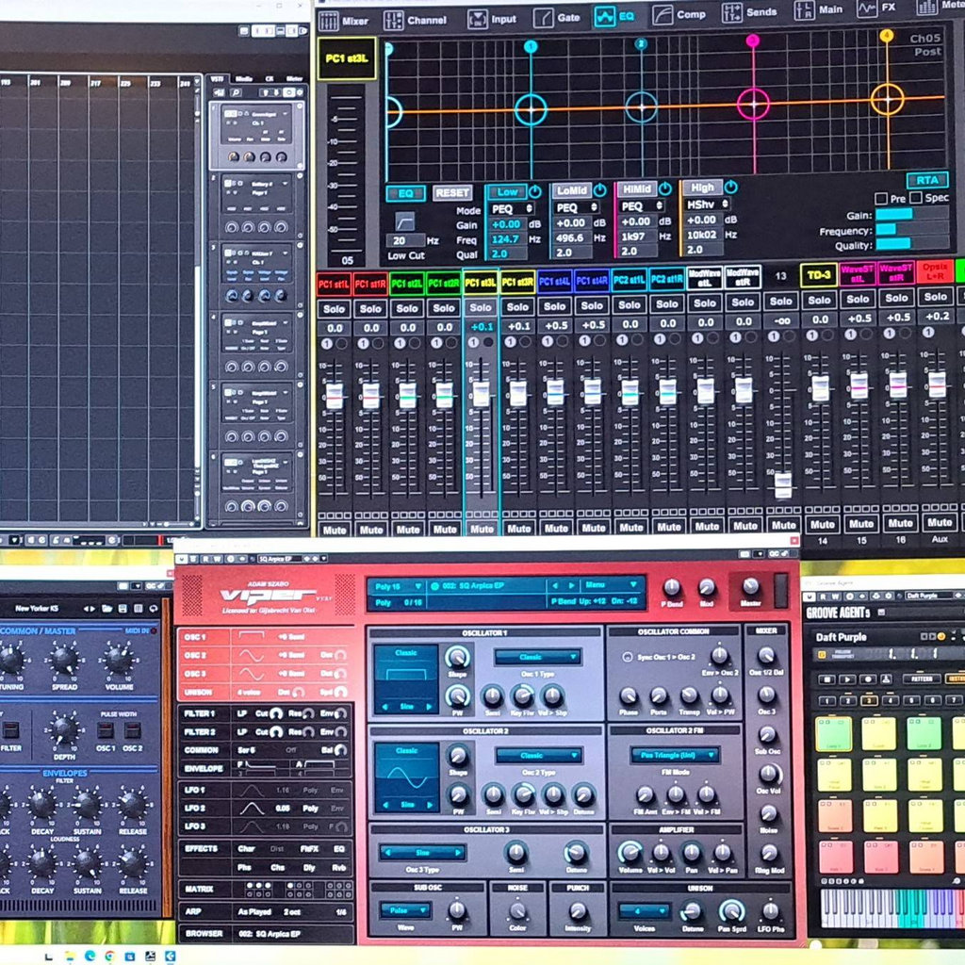
Task: Mute the PC1 st3L channel
Action: [x=482, y=530]
